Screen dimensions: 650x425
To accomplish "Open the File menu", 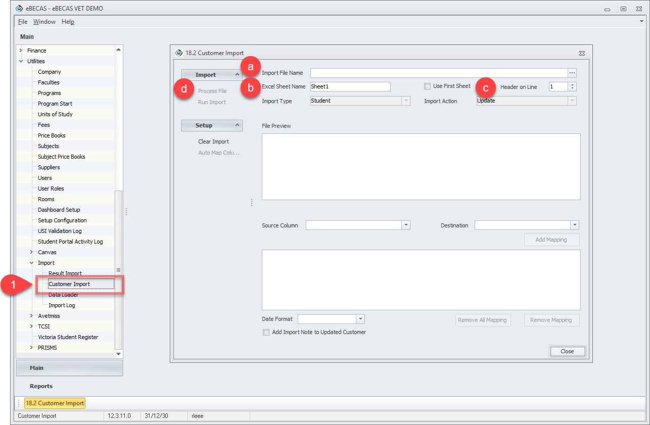I will click(23, 22).
